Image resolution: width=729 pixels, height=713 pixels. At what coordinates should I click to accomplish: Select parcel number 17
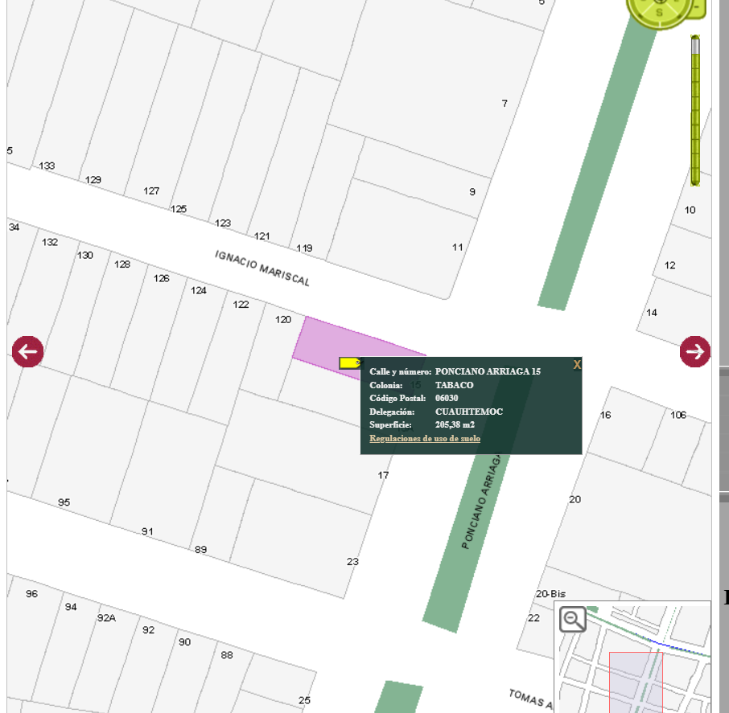coord(383,475)
